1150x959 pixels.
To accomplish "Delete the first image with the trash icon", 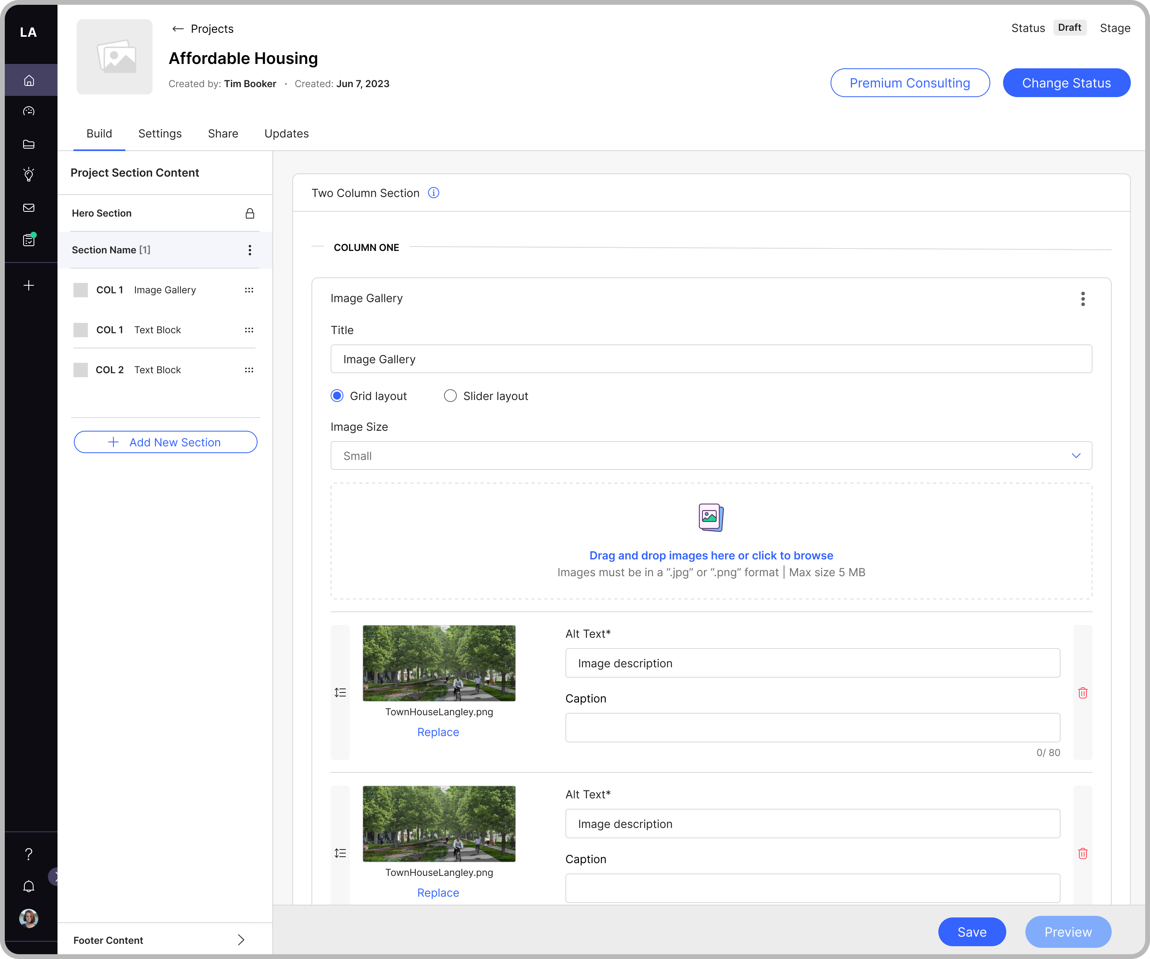I will [1082, 692].
